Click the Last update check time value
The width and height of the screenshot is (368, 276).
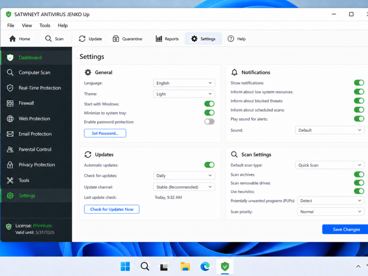tap(168, 197)
